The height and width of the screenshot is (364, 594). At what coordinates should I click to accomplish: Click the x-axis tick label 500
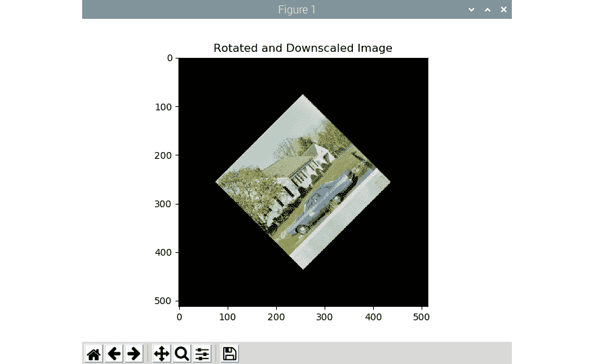422,316
